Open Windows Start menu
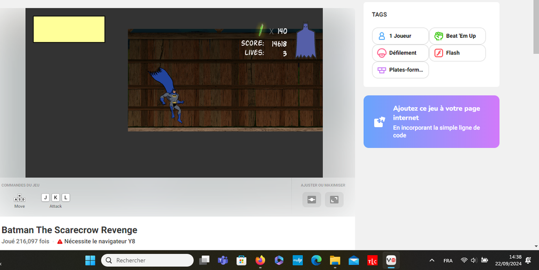 point(90,261)
